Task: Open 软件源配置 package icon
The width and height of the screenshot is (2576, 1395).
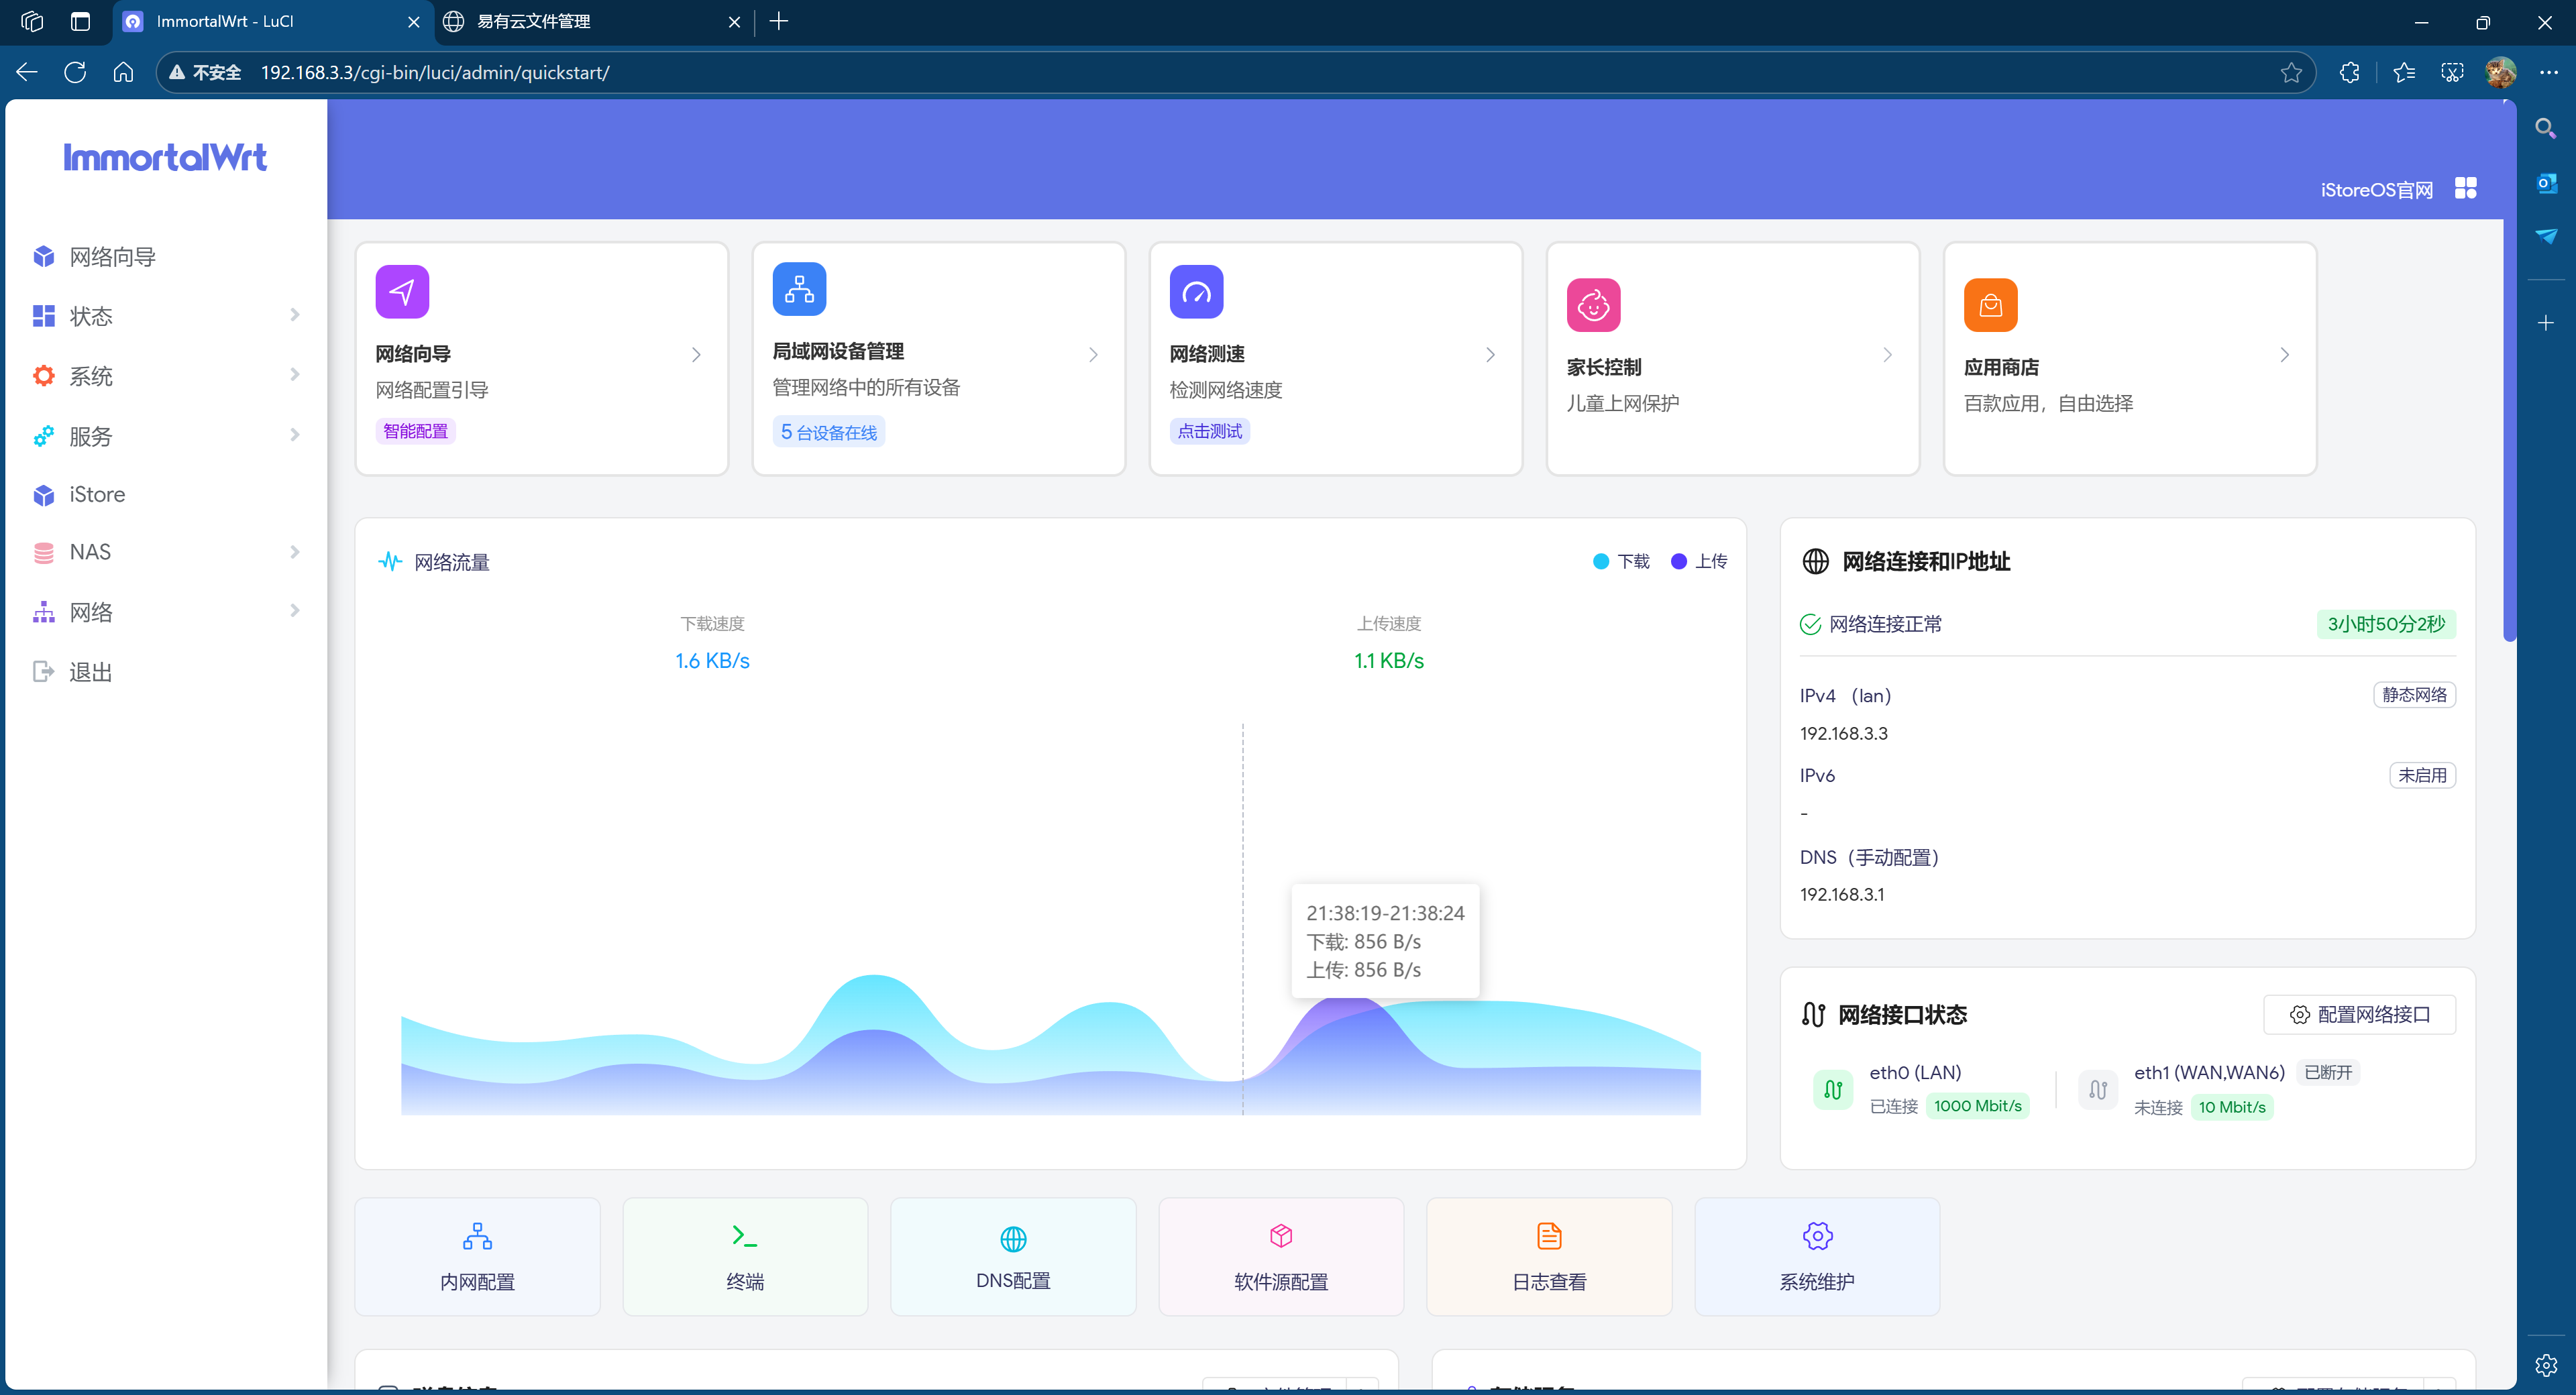Action: (x=1280, y=1236)
